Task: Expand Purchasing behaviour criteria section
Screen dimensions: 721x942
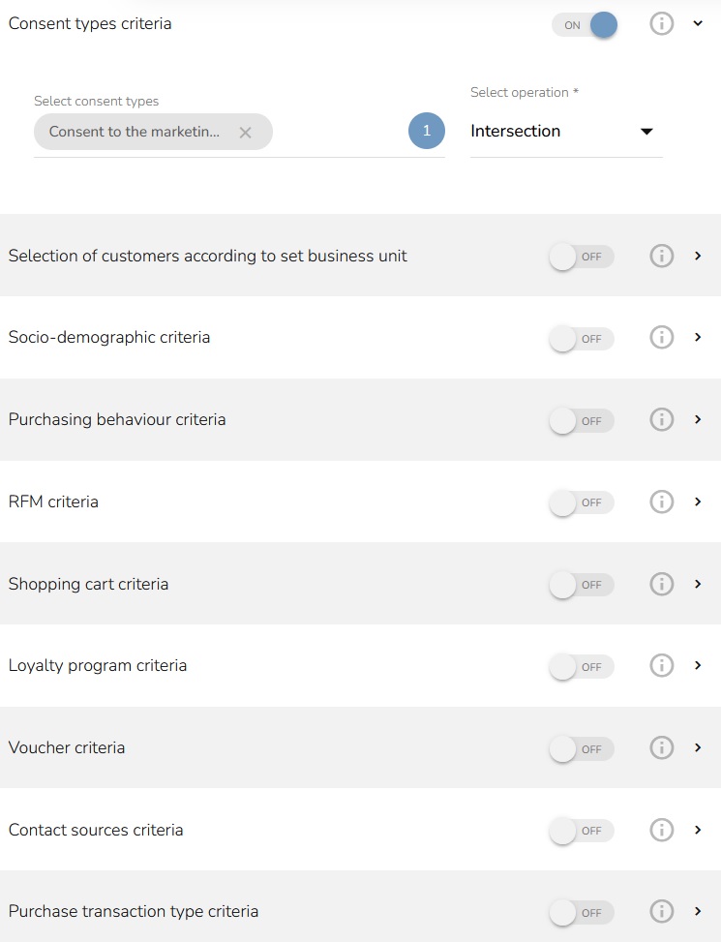Action: click(x=698, y=420)
